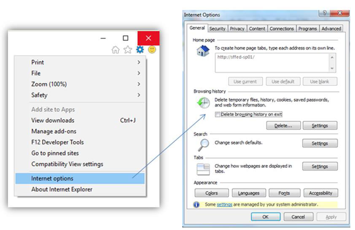
Task: Expand the Print submenu arrow
Action: pyautogui.click(x=139, y=62)
